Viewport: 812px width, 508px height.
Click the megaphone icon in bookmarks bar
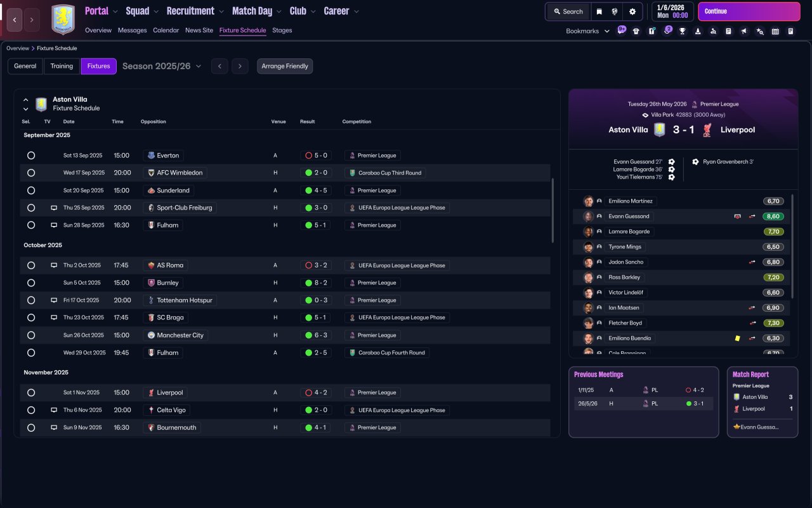click(744, 31)
